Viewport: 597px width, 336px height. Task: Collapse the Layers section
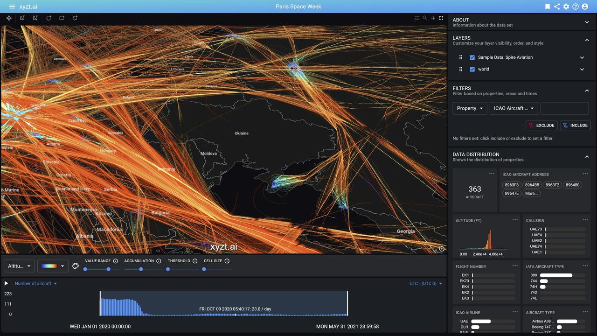(x=587, y=40)
